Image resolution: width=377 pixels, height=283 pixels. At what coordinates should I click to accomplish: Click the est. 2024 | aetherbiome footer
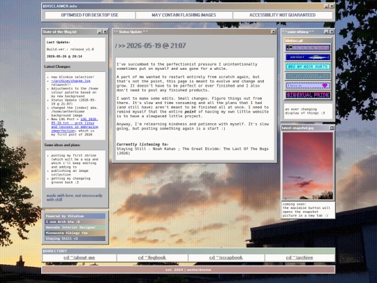coord(188,270)
